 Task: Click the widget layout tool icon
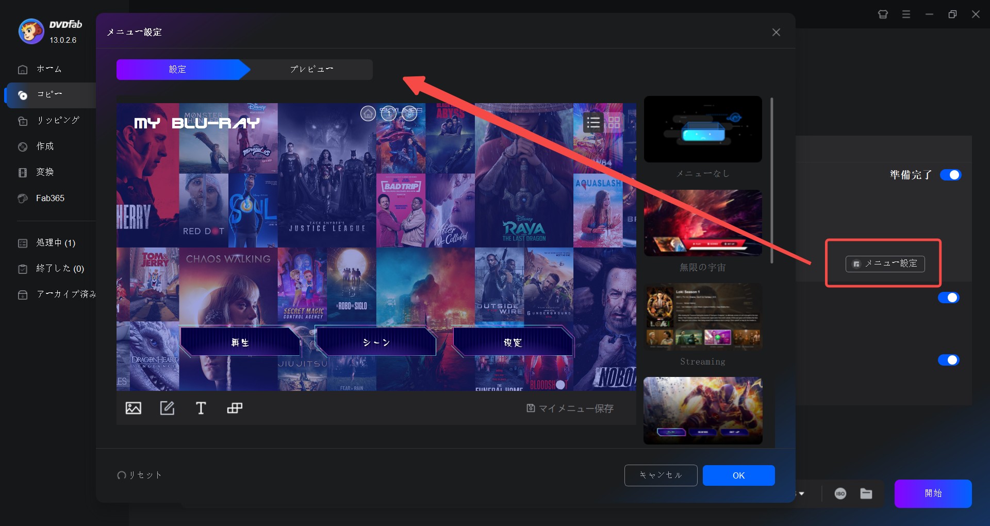(235, 408)
